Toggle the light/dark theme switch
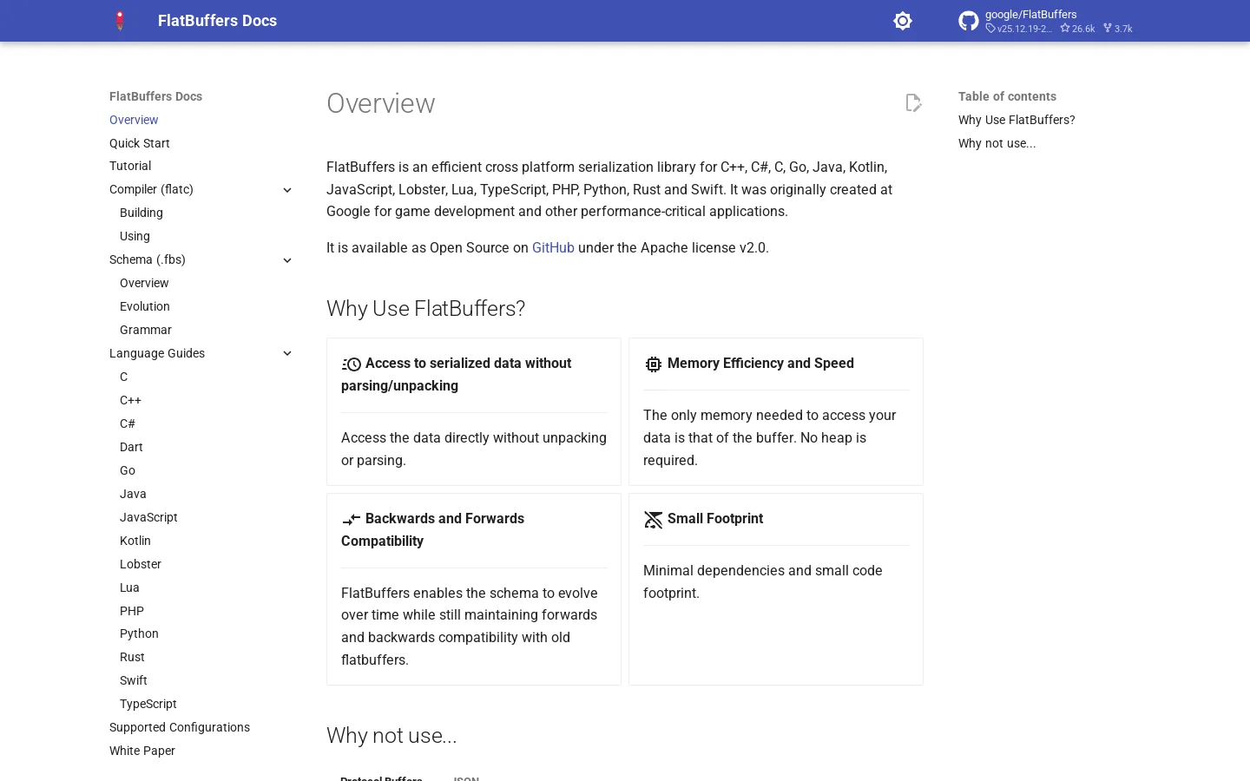The image size is (1250, 781). 903,21
